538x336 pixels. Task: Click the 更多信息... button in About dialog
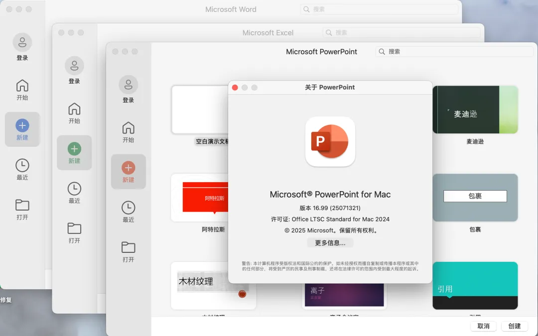pos(330,243)
